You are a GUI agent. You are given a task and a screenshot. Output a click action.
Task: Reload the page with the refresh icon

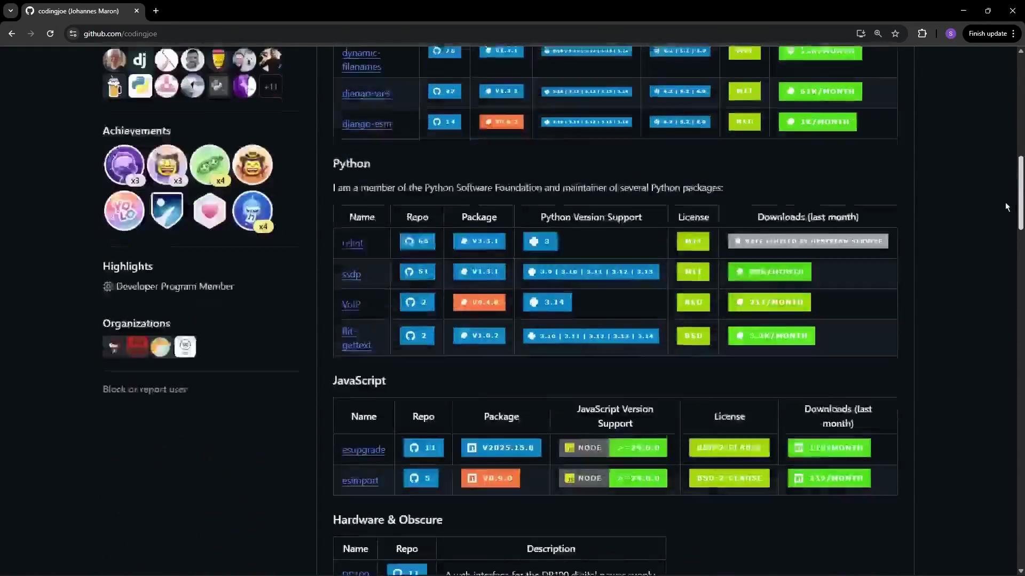50,34
